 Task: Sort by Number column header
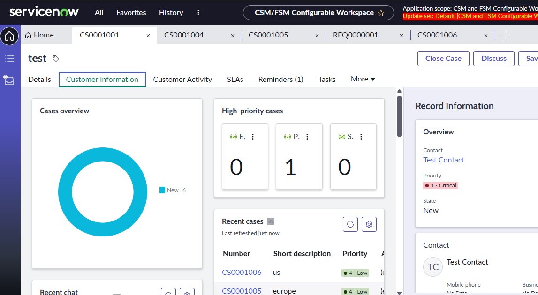tap(236, 254)
